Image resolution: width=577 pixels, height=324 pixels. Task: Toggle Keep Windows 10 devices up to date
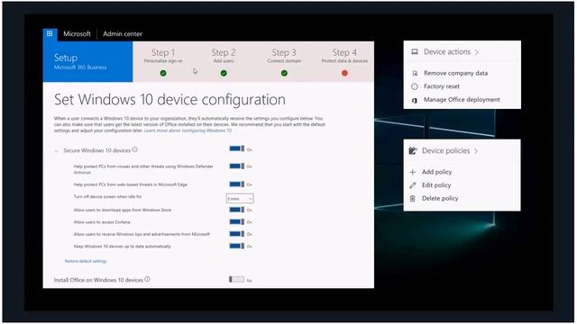236,246
